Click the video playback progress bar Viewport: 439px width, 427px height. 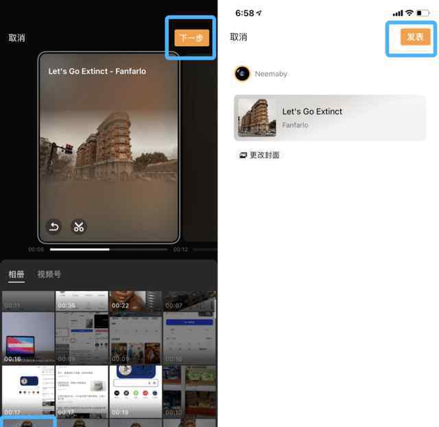(x=108, y=249)
